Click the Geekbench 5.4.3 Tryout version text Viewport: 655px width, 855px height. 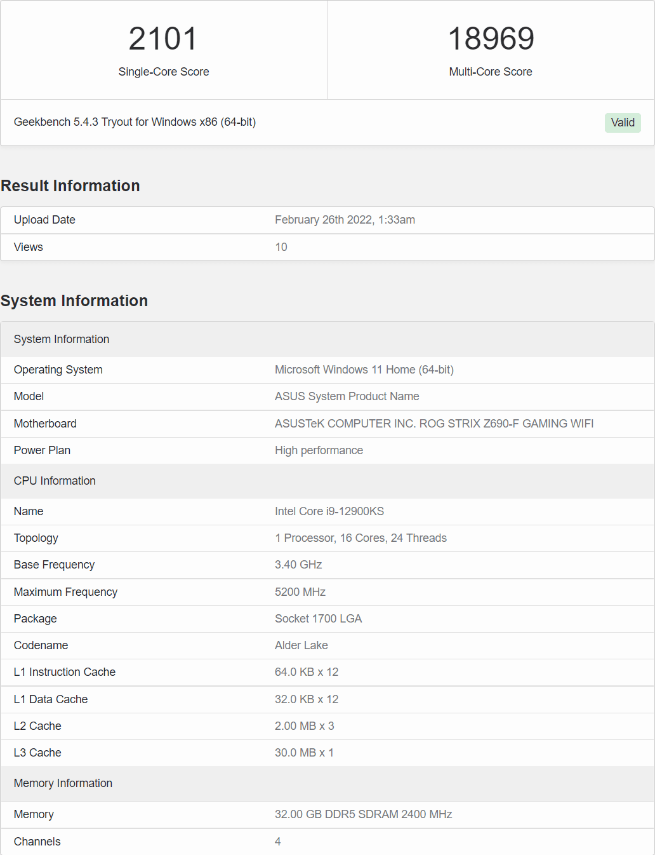pyautogui.click(x=135, y=122)
